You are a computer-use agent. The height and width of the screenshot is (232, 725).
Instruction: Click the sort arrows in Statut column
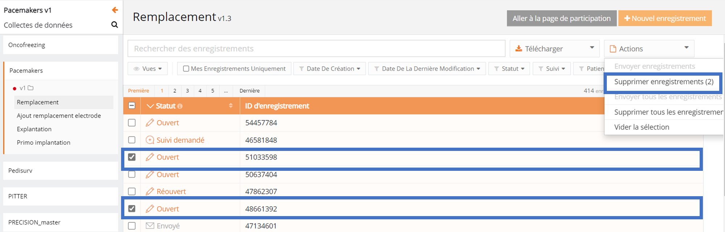[x=231, y=106]
